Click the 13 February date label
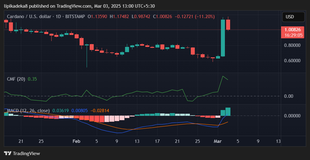 137,141
